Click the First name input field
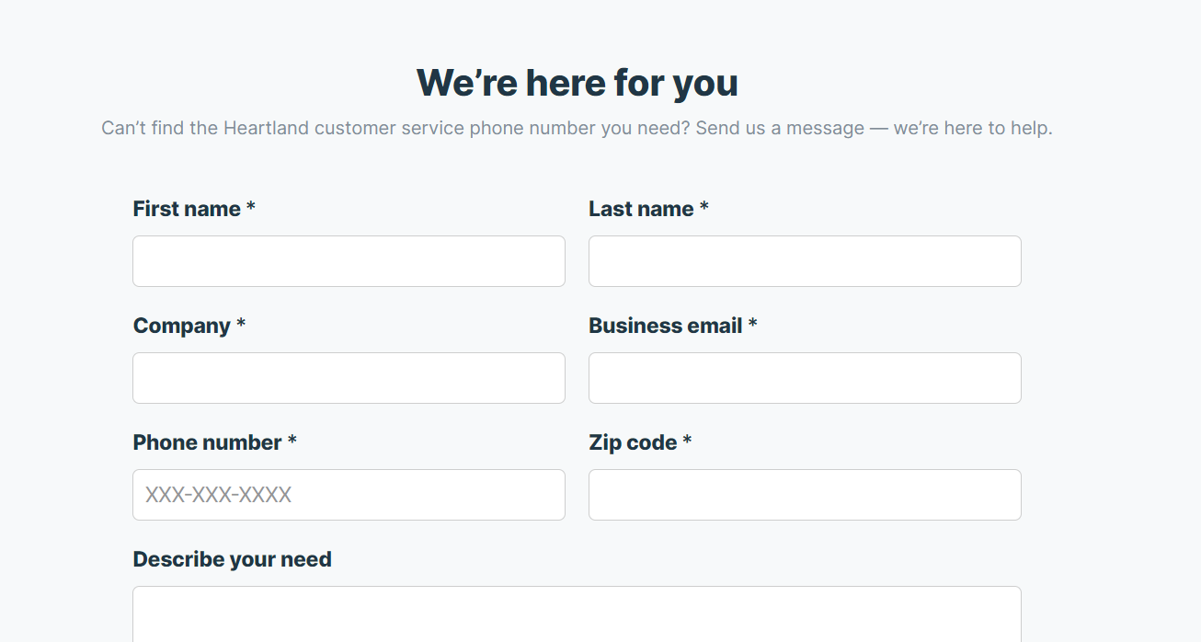The height and width of the screenshot is (642, 1201). pyautogui.click(x=349, y=261)
